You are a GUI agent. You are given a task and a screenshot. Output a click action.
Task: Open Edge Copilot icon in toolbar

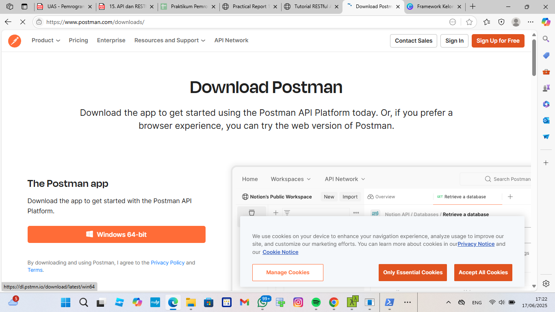(x=546, y=22)
